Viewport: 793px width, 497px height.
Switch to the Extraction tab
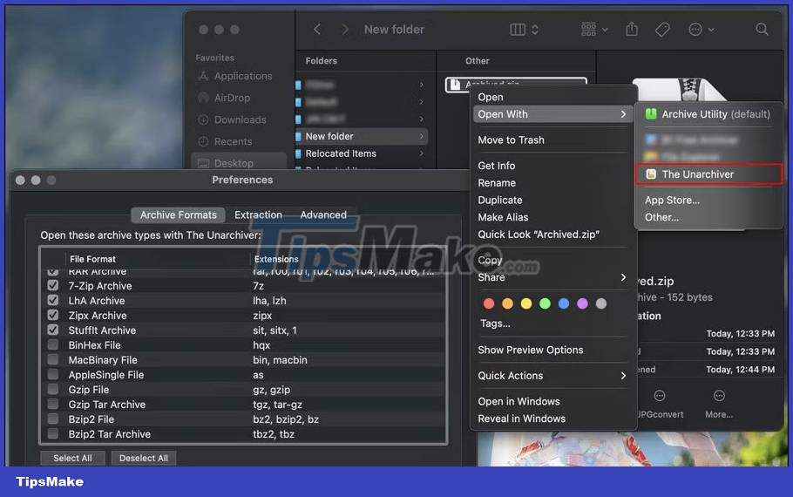pos(258,215)
